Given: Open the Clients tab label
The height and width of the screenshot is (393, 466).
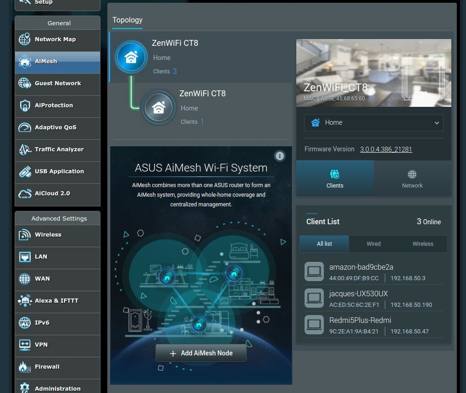Looking at the screenshot, I should [x=335, y=186].
